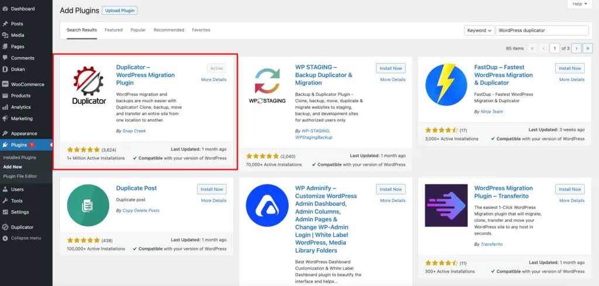Click the Duplicator gear icon in sidebar
The height and width of the screenshot is (286, 599).
pos(5,227)
